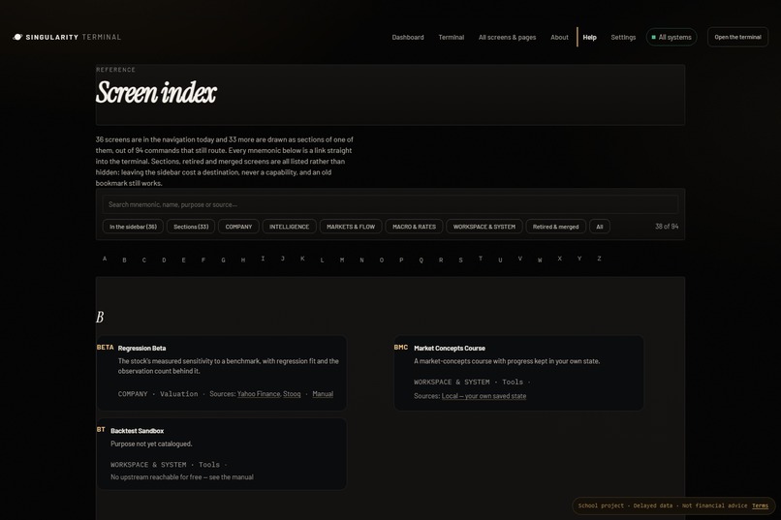Filter by MACRO & RATES category
Viewport: 781px width, 520px height.
[x=414, y=227]
